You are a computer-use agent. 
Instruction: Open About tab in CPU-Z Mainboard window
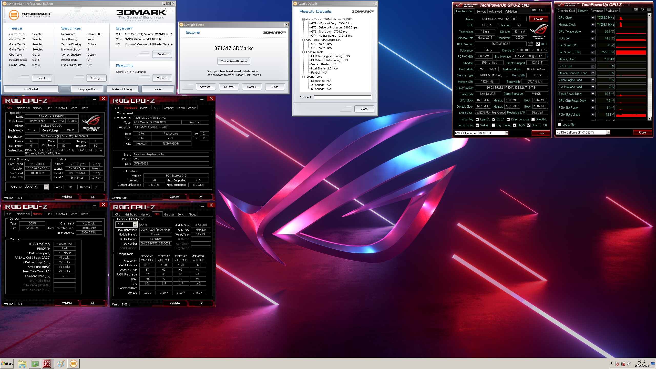click(192, 108)
